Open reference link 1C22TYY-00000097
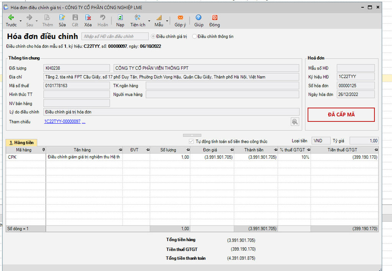The height and width of the screenshot is (271, 392). click(x=62, y=121)
